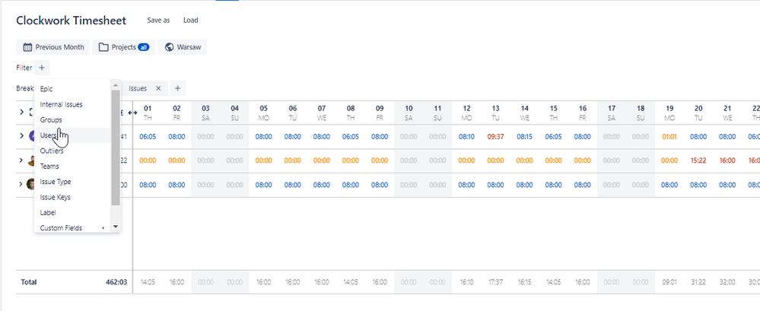Click the 06:05 cell on day 01
The image size is (760, 311).
coord(148,137)
